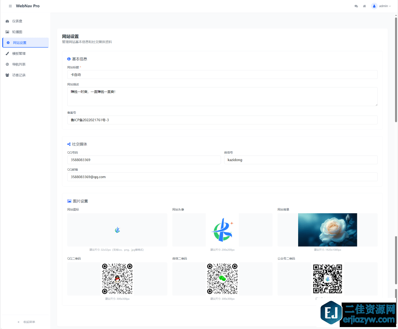Click the admin user avatar icon
The width and height of the screenshot is (398, 329).
pyautogui.click(x=374, y=6)
